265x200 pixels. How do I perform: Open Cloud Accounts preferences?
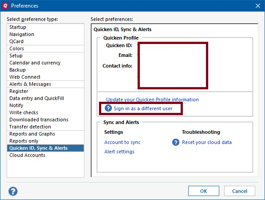point(45,155)
